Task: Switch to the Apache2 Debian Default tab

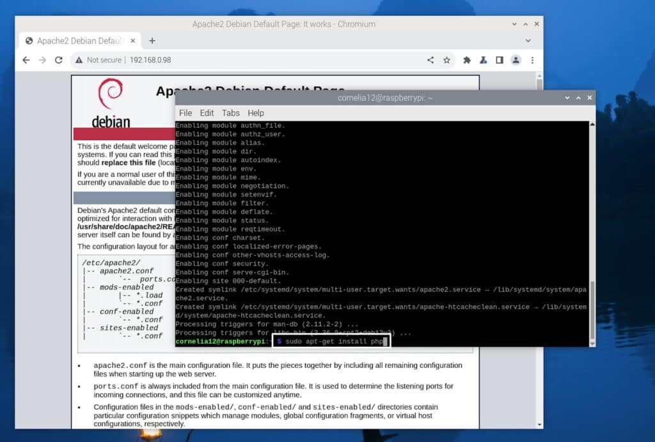Action: click(77, 39)
